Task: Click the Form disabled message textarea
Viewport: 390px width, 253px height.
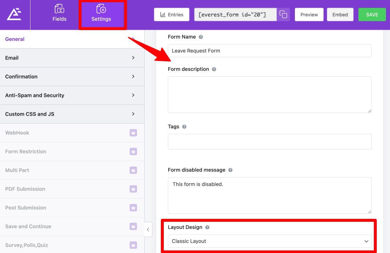Action: [270, 196]
